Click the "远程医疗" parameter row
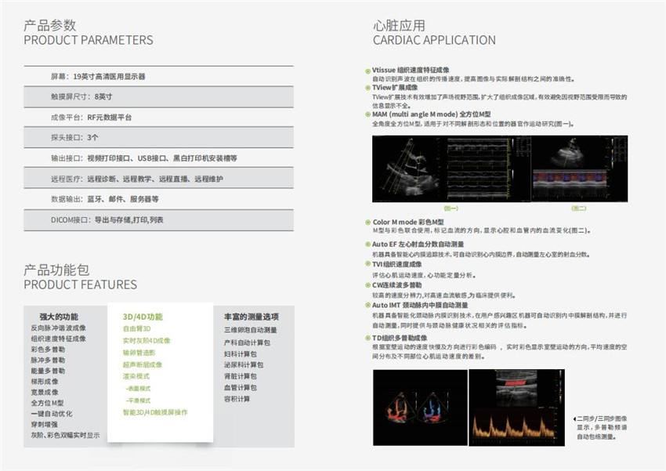This screenshot has height=471, width=666. (x=158, y=179)
